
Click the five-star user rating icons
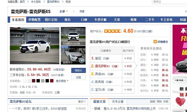click(x=113, y=31)
